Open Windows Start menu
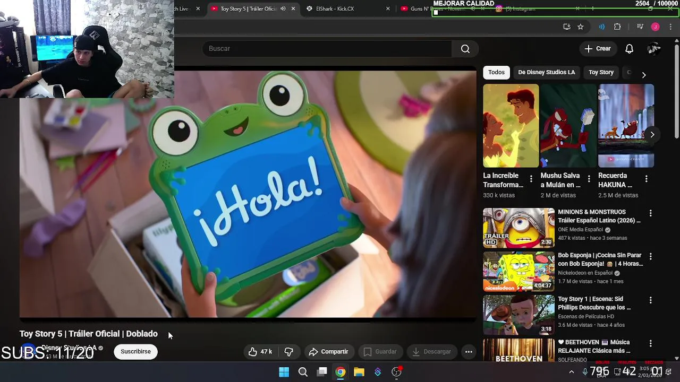The image size is (680, 382). [x=284, y=372]
